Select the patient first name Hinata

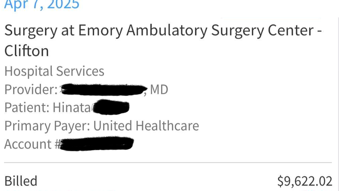click(71, 108)
